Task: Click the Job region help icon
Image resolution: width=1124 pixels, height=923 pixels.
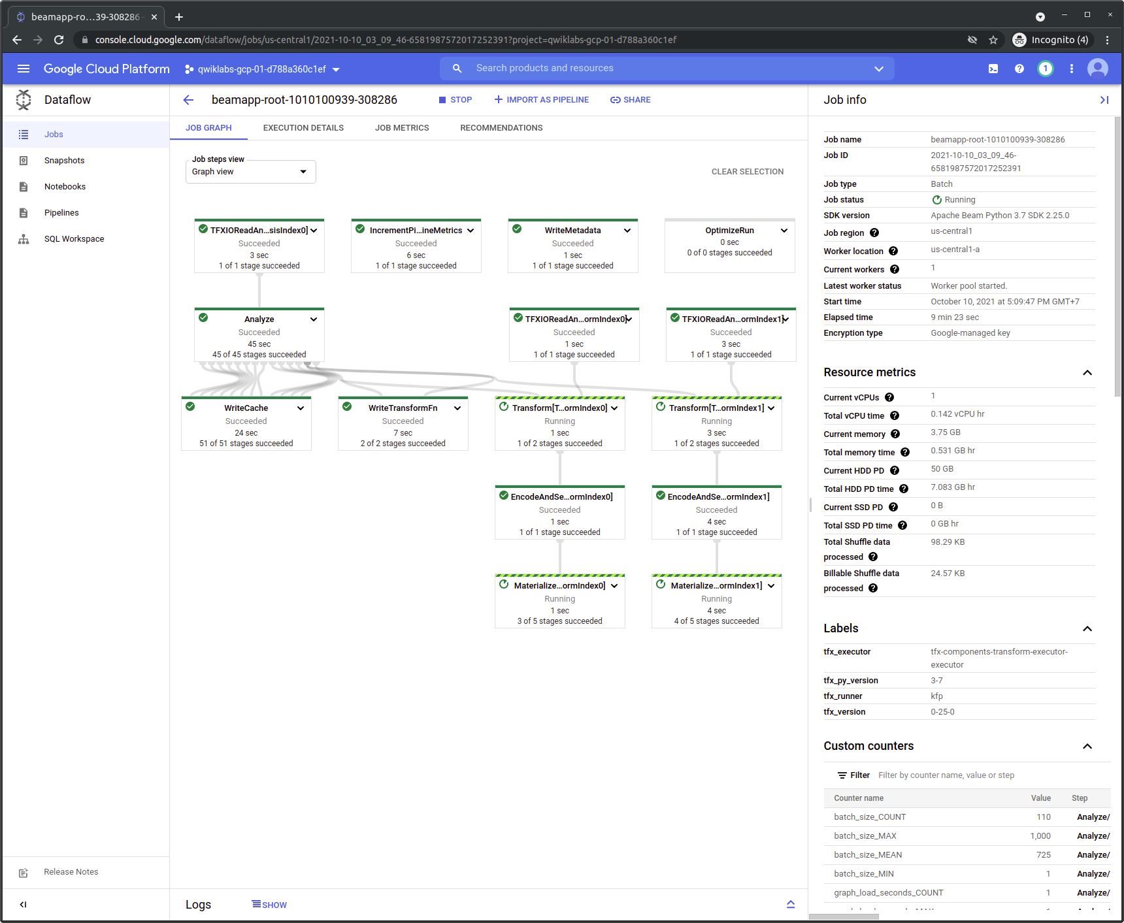Action: coord(874,233)
